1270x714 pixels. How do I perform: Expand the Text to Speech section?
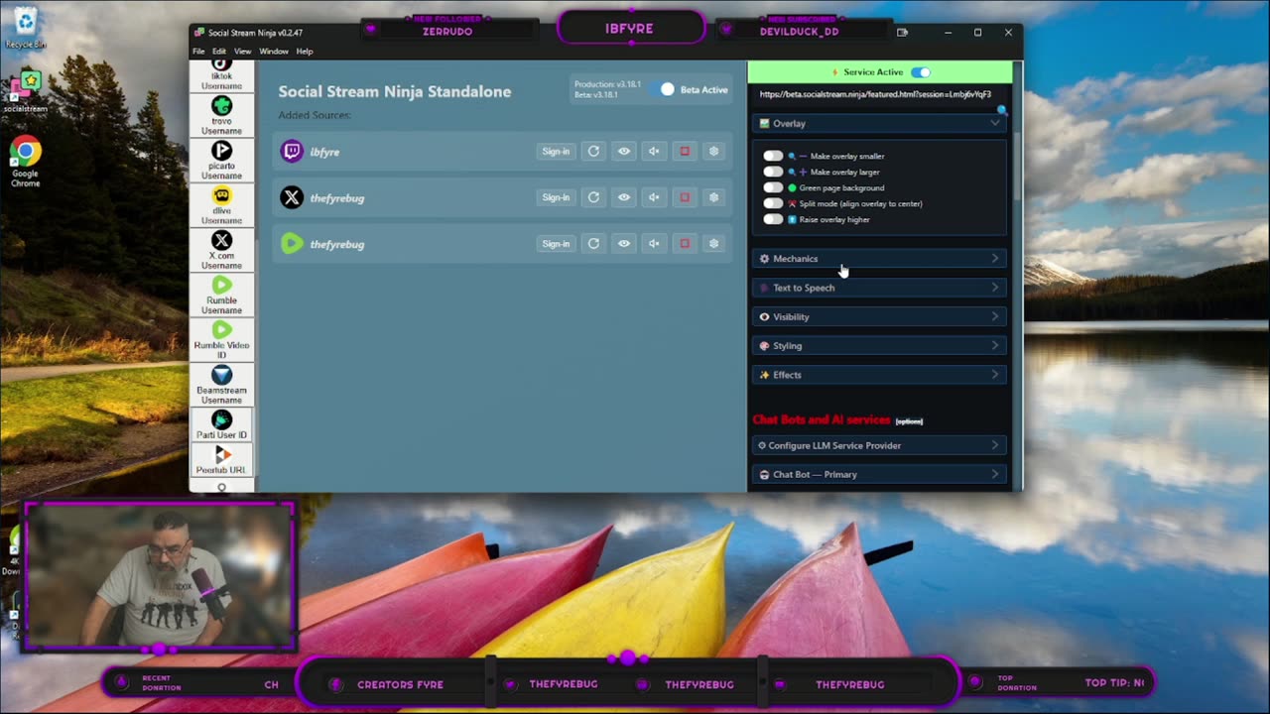pyautogui.click(x=879, y=288)
